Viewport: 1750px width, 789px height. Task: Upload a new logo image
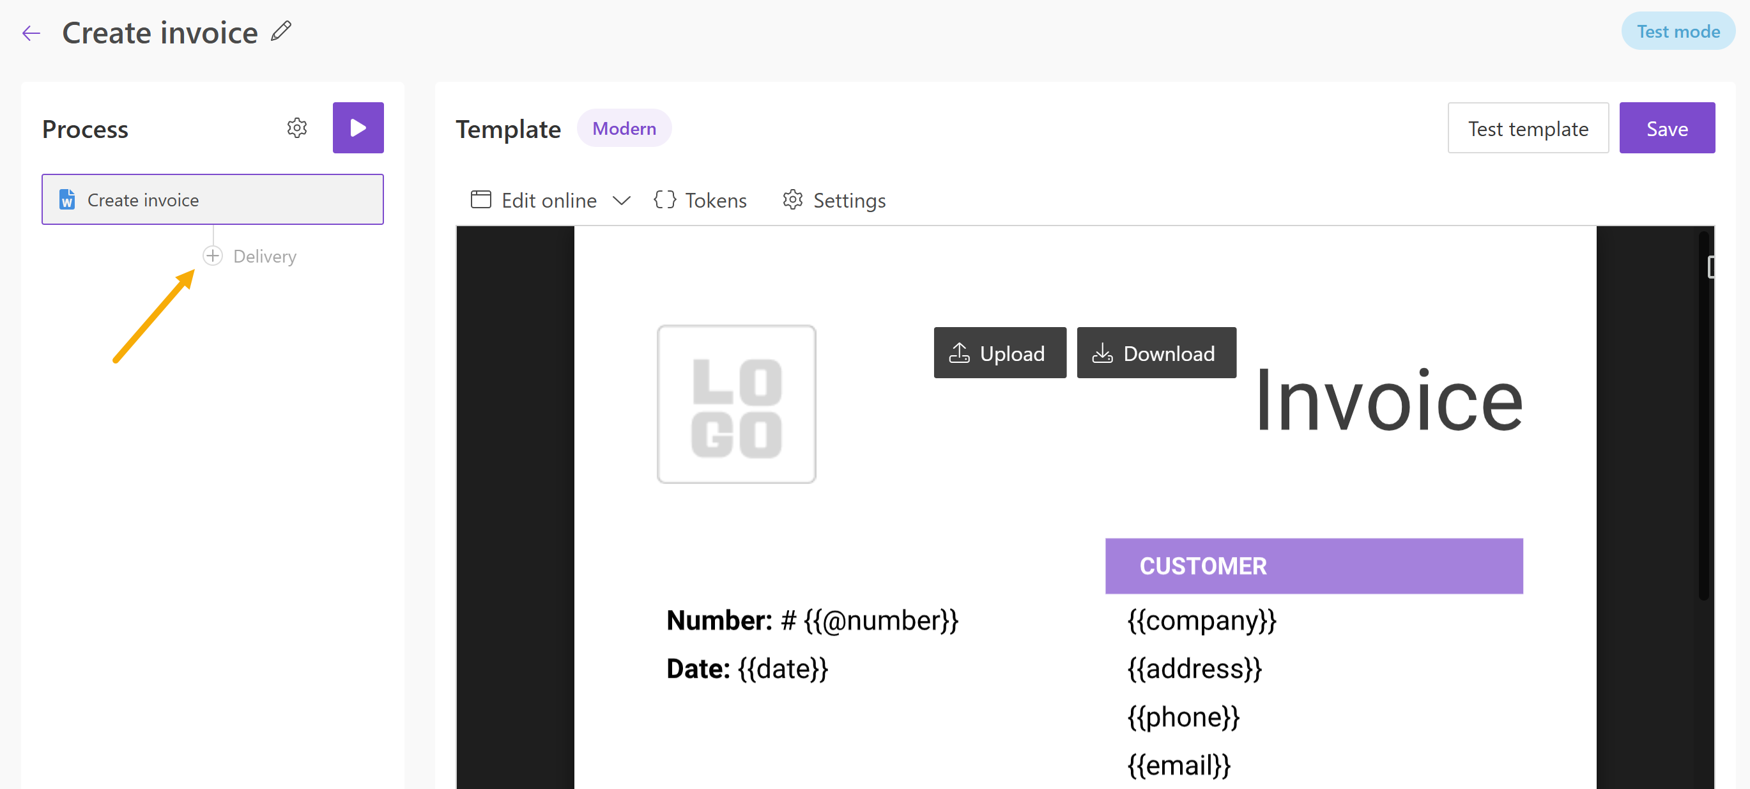pyautogui.click(x=999, y=353)
